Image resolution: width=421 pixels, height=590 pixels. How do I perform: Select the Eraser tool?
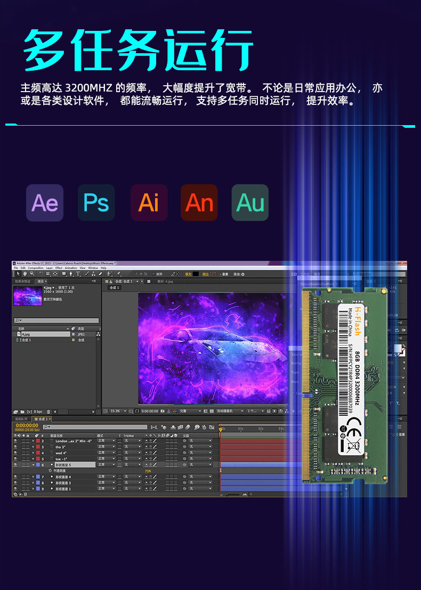pyautogui.click(x=100, y=274)
